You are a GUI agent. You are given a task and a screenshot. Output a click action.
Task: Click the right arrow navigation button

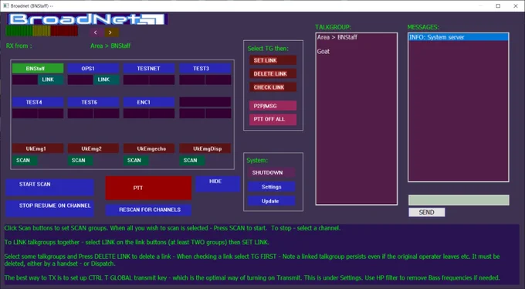pos(110,32)
